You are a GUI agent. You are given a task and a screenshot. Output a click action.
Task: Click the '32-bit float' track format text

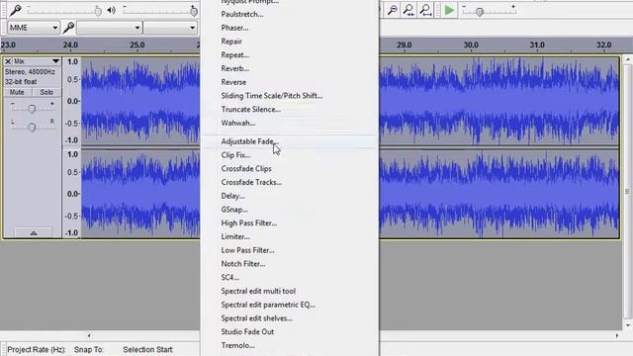pyautogui.click(x=21, y=82)
